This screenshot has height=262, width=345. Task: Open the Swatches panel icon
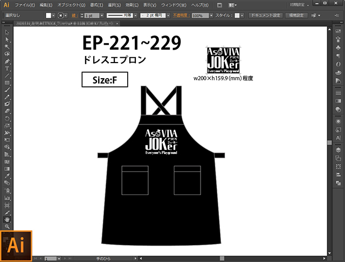pos(338,31)
